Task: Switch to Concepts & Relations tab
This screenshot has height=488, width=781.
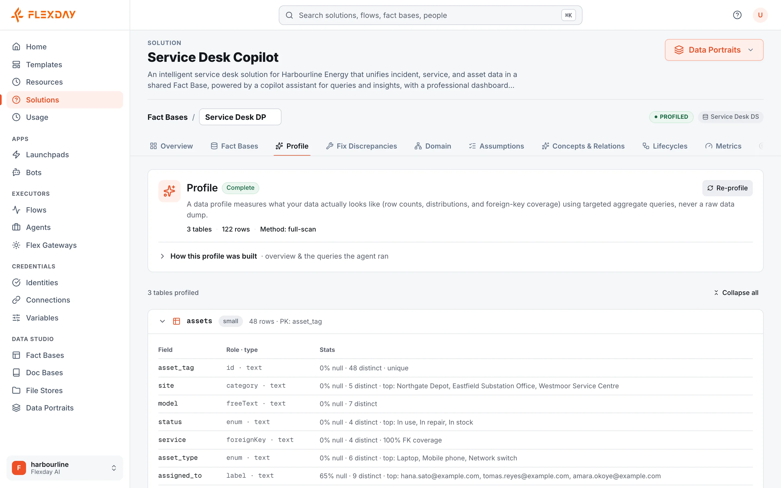Action: 583,146
